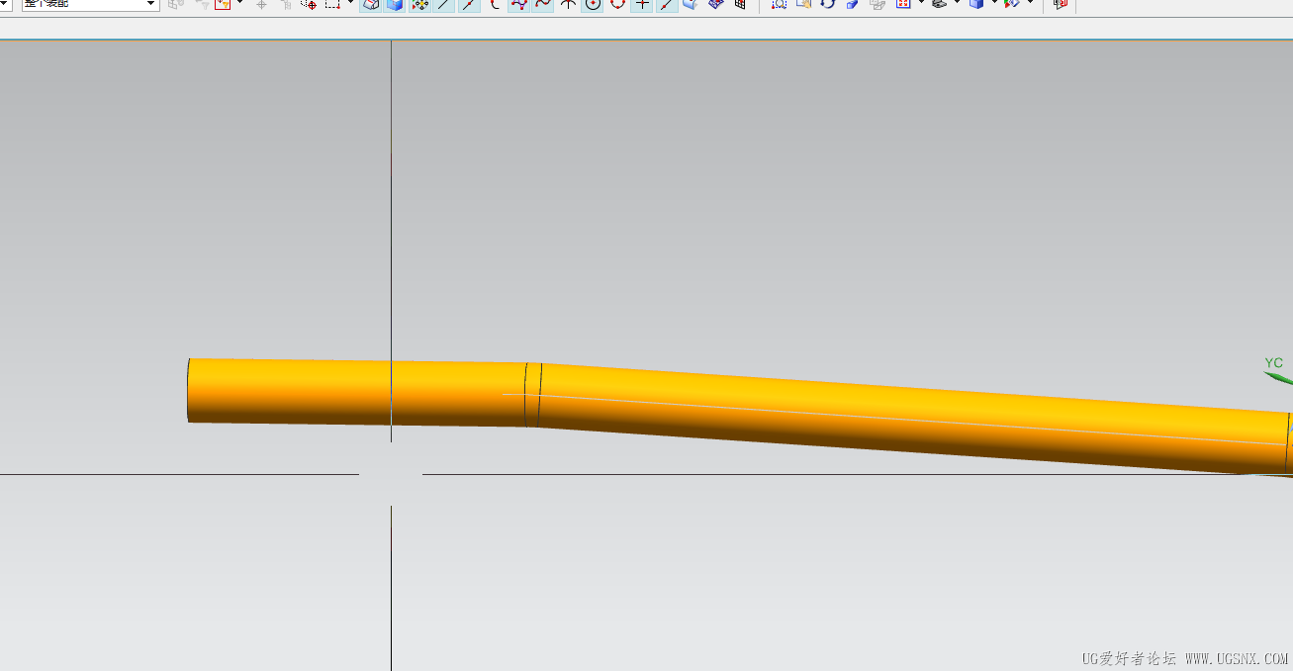This screenshot has width=1293, height=671.
Task: Click the blue shaded cube display icon
Action: [x=976, y=4]
